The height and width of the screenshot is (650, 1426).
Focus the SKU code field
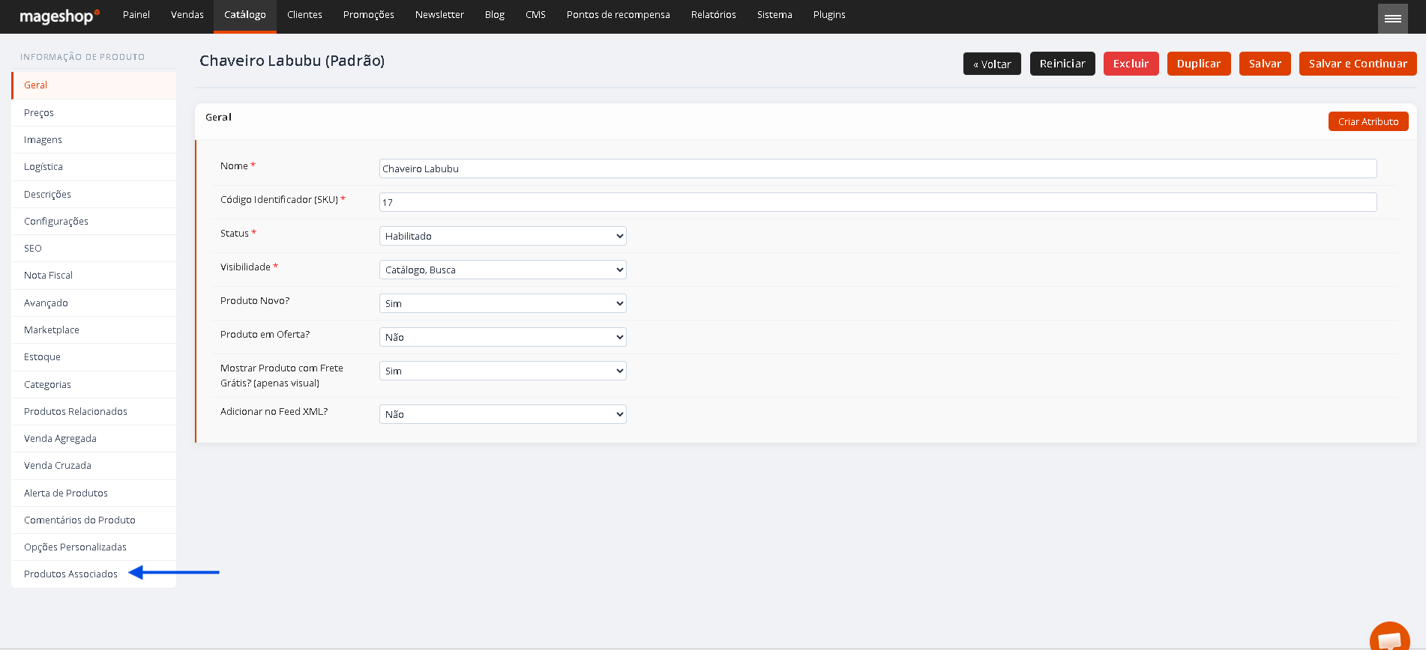[x=878, y=202]
